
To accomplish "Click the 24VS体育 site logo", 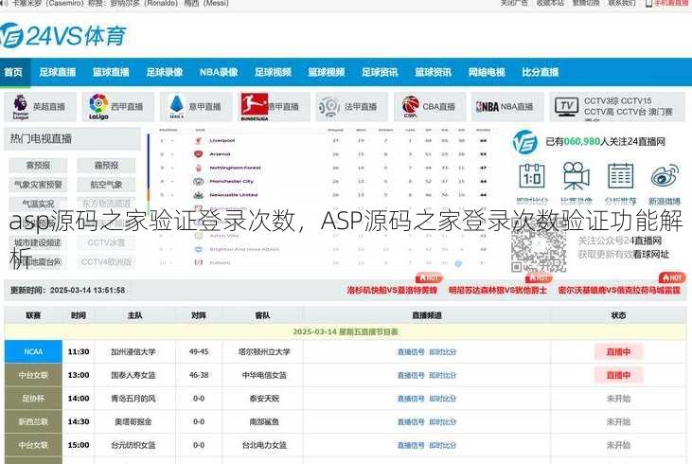I will pos(63,36).
